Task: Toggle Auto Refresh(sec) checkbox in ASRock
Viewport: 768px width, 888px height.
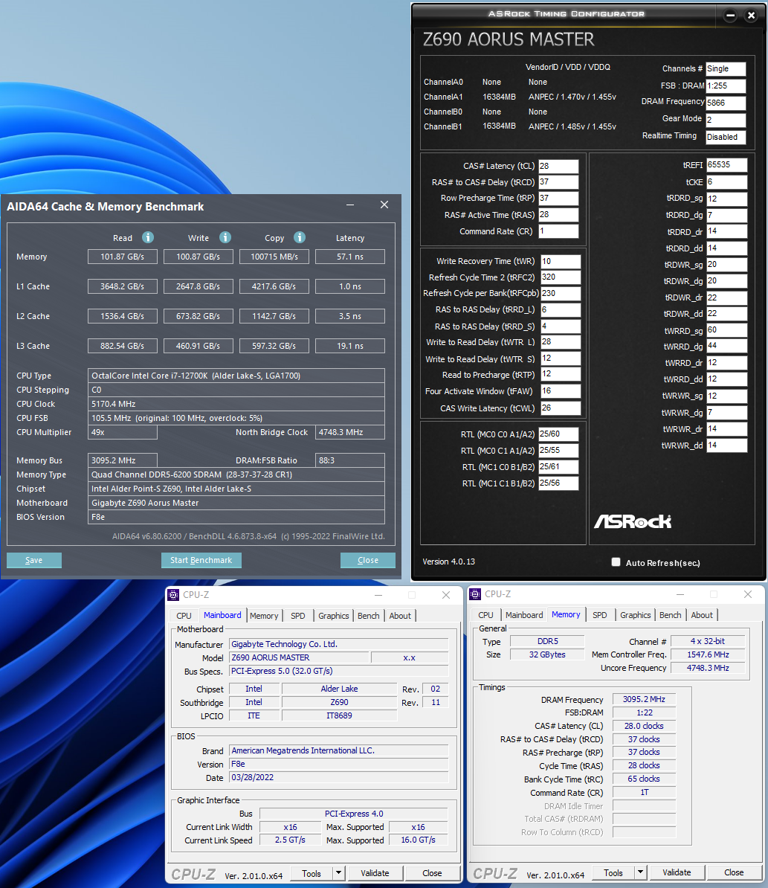Action: (616, 562)
